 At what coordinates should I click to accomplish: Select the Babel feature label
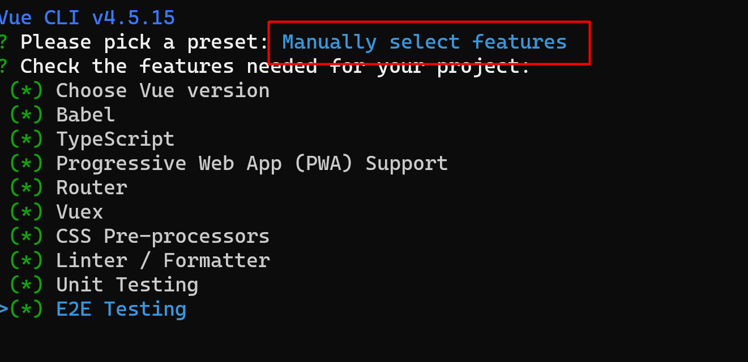tap(86, 115)
